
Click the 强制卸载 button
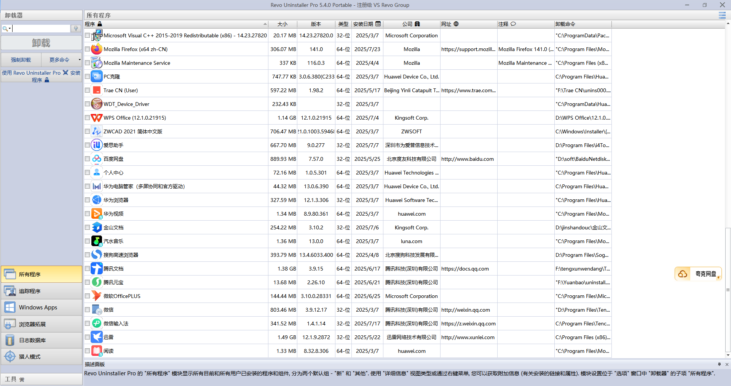[x=21, y=60]
